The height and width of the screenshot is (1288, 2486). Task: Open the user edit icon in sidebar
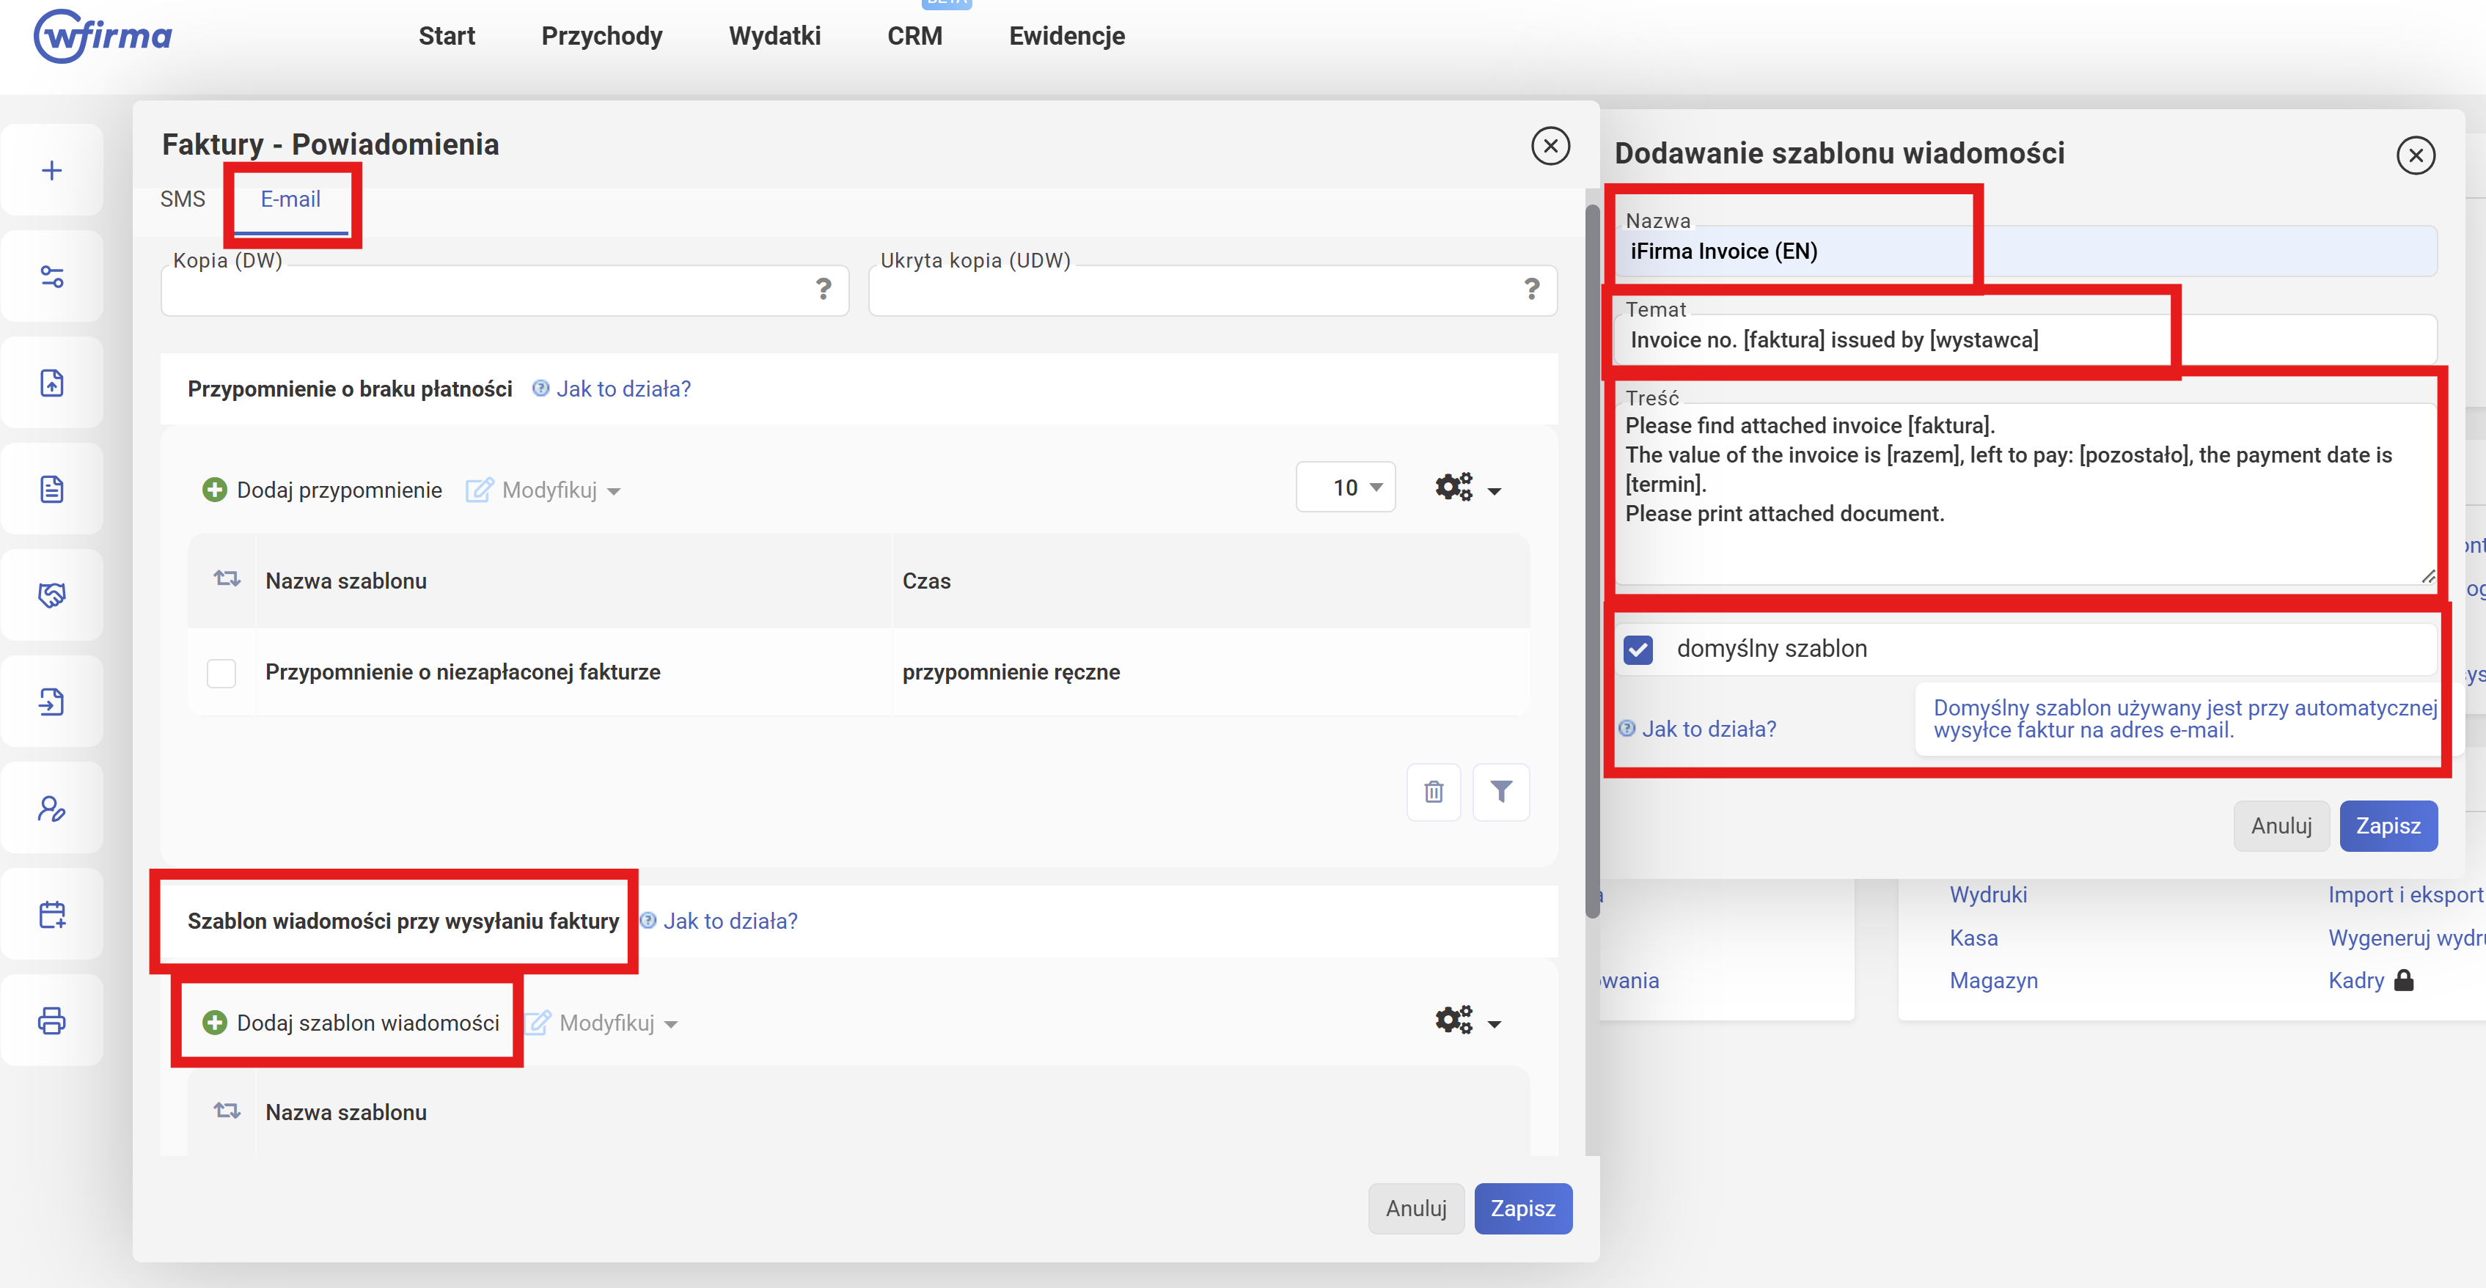click(x=52, y=809)
